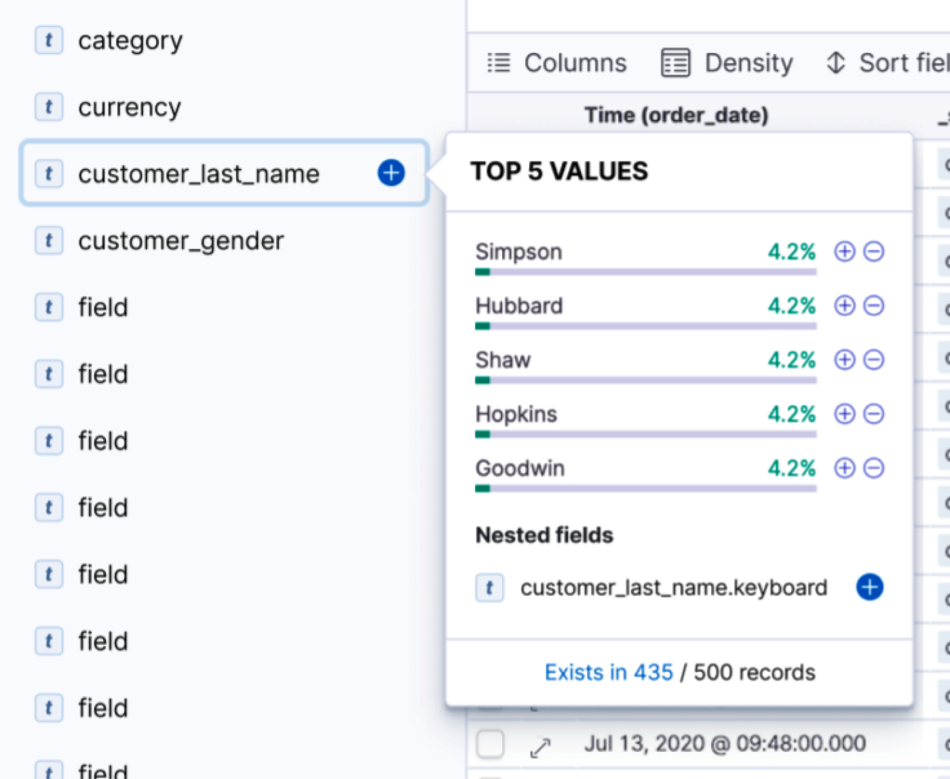Screen dimensions: 950x779
Task: Select the Jul 13, 2020 document row checkbox
Action: (490, 744)
